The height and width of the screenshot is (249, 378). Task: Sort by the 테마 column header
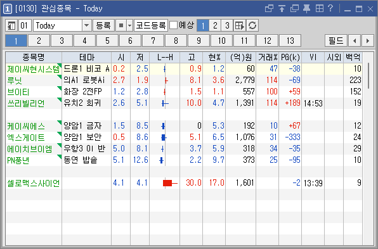pos(87,57)
